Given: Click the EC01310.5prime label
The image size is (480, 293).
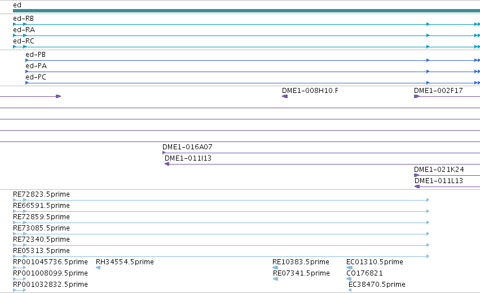Looking at the screenshot, I should pyautogui.click(x=375, y=262).
